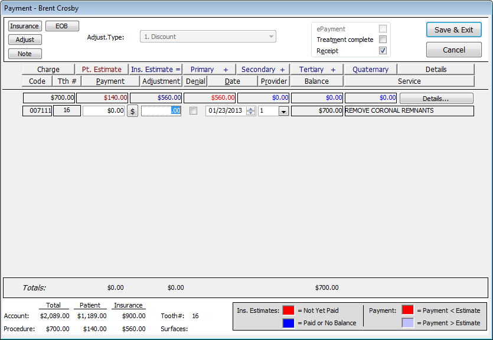The width and height of the screenshot is (493, 340).
Task: Click the Tth # column header
Action: [67, 81]
